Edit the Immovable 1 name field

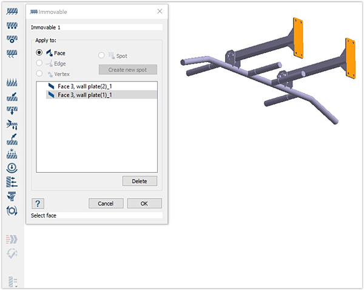[x=96, y=27]
